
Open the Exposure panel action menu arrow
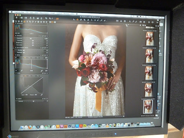pos(47,36)
